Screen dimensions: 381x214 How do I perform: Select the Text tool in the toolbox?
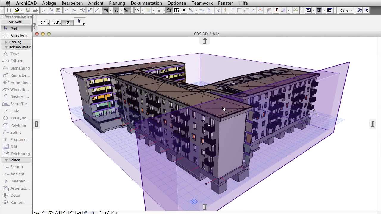[16, 54]
